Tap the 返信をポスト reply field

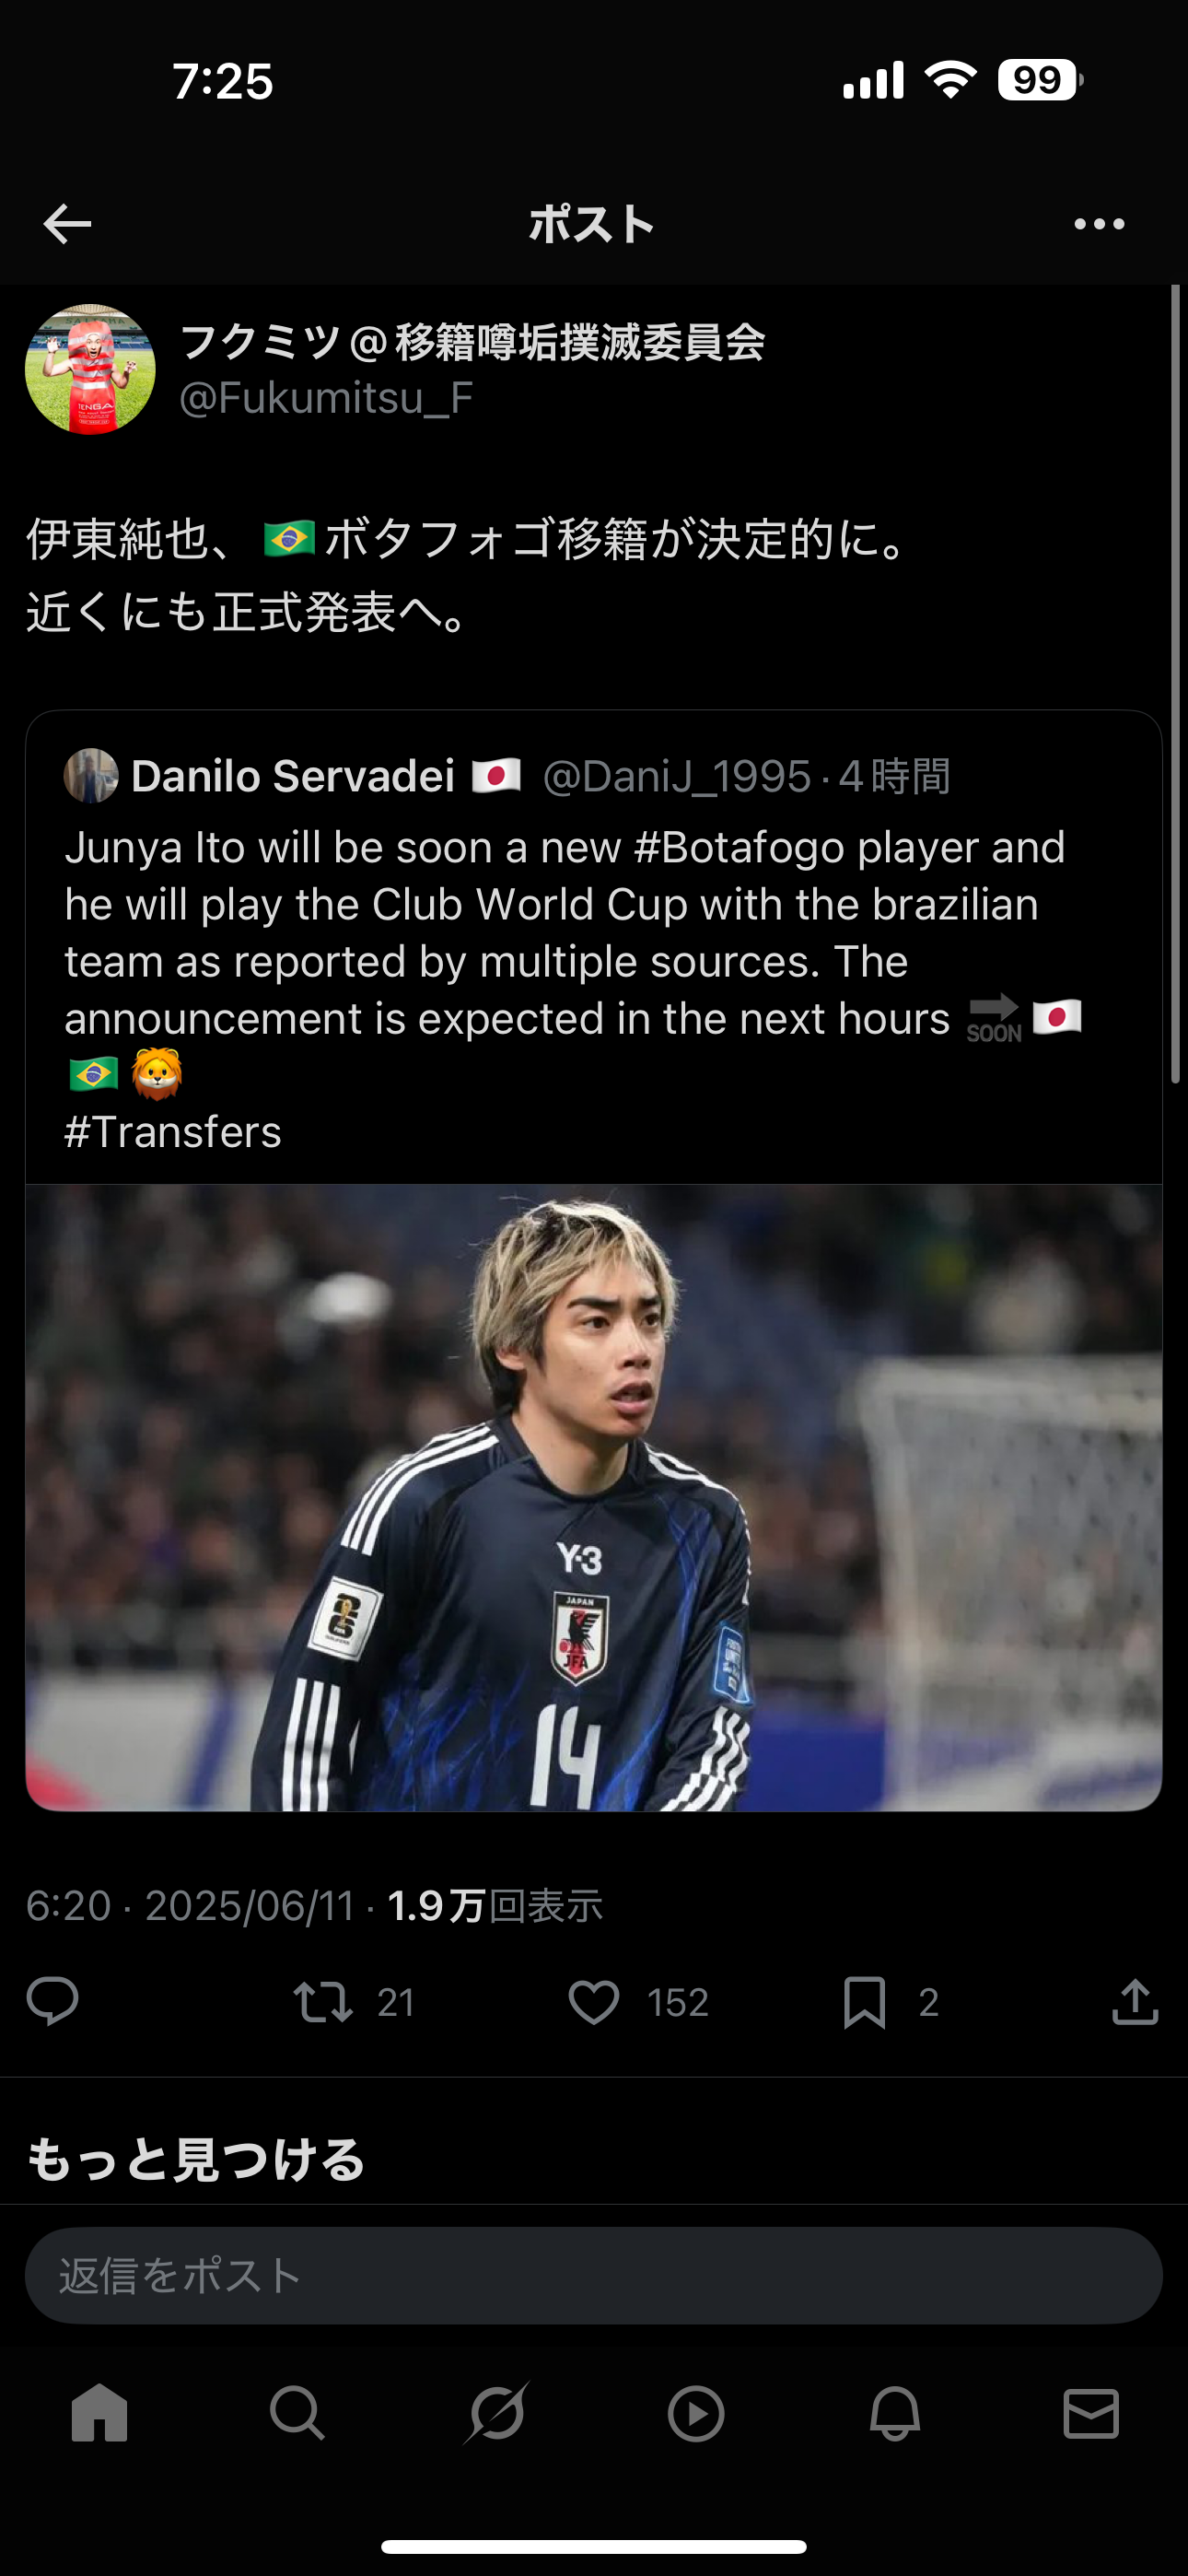[x=594, y=2275]
